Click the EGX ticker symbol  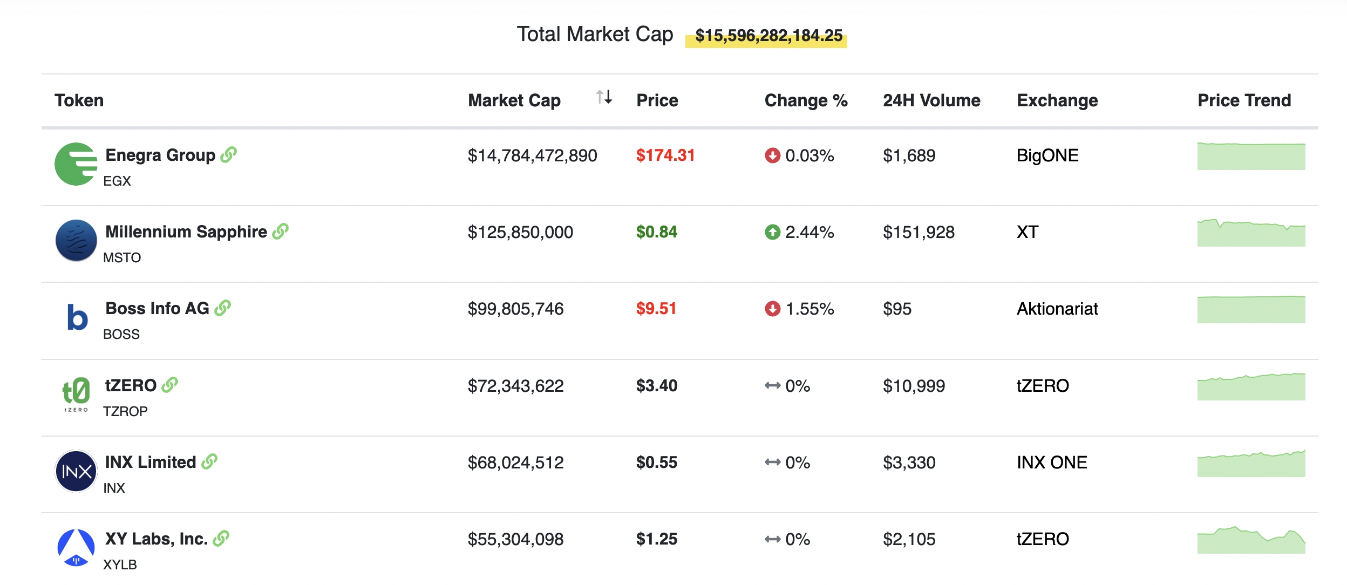pos(117,181)
